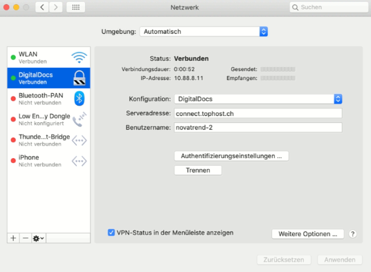Click the red status dot for iPhone
This screenshot has width=371, height=272.
pos(13,161)
